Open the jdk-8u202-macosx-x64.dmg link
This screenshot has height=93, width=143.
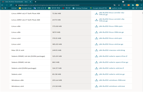112,50
